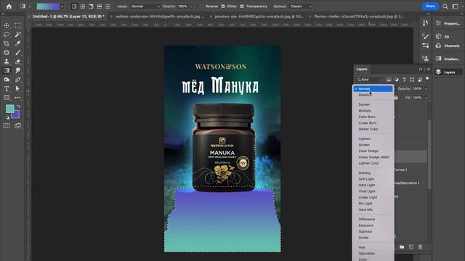The width and height of the screenshot is (465, 261).
Task: Select the Rectangular Marquee tool
Action: pos(17,25)
